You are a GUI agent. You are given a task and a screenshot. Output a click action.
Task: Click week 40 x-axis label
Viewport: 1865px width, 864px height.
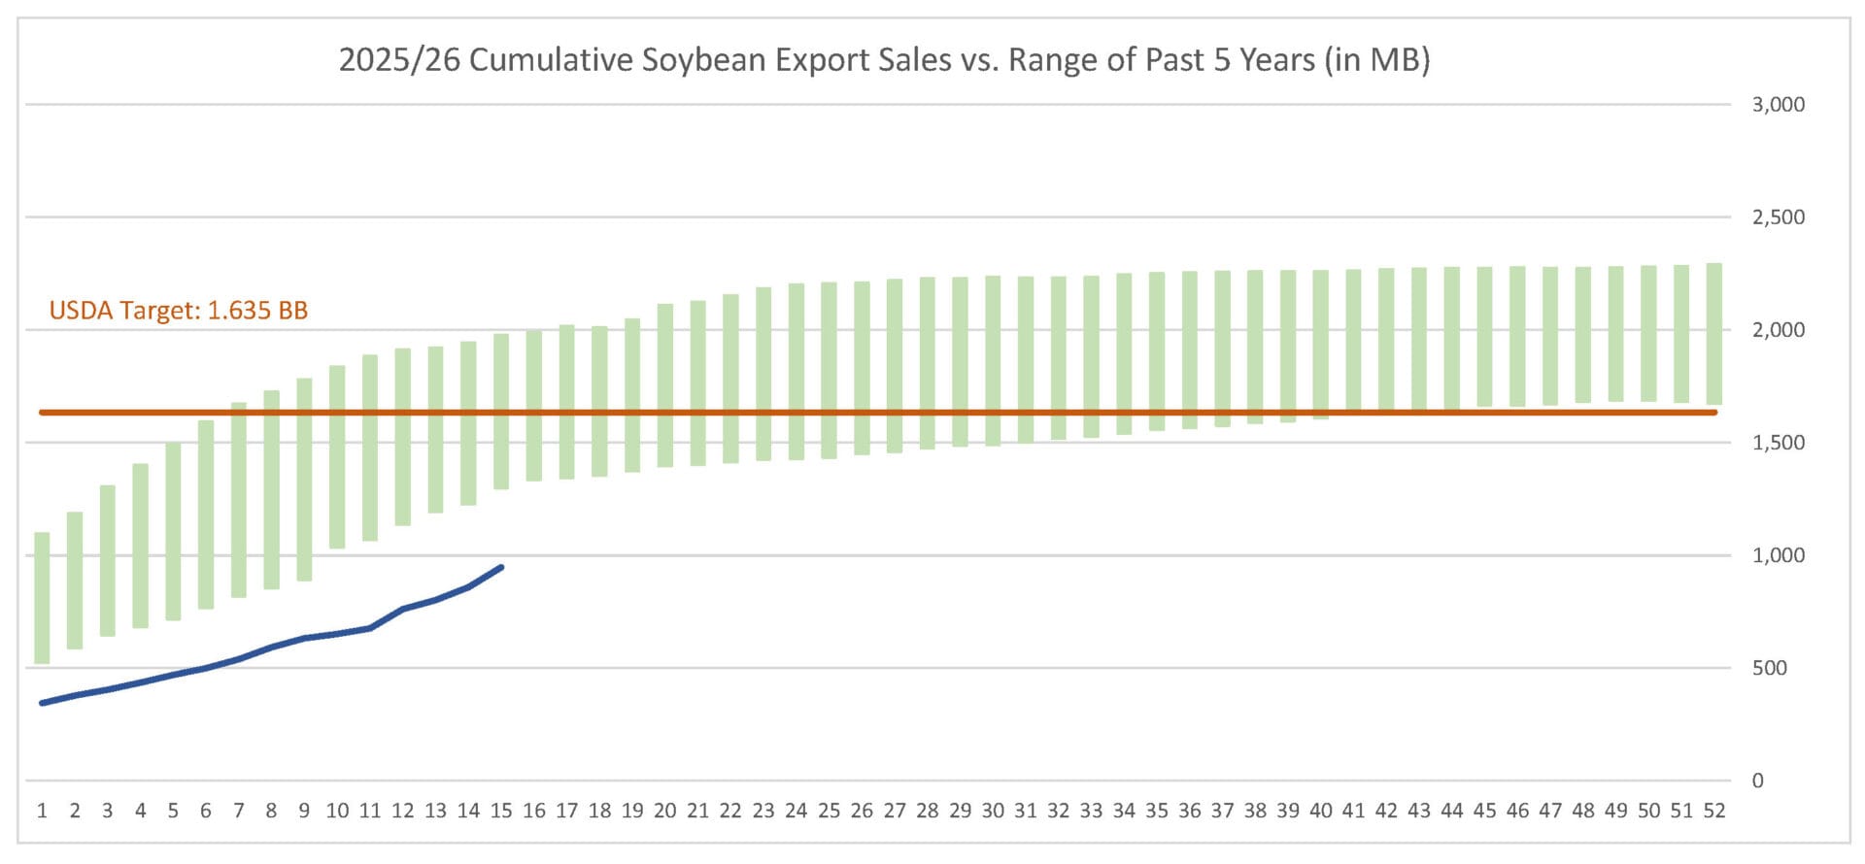(x=1321, y=811)
